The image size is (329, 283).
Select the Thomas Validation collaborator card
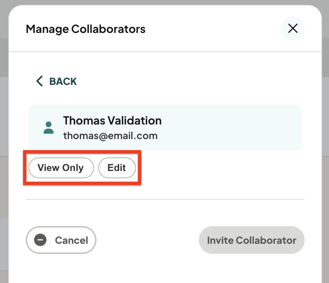coord(165,128)
